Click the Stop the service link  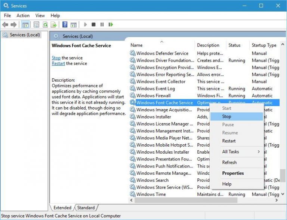pos(56,58)
